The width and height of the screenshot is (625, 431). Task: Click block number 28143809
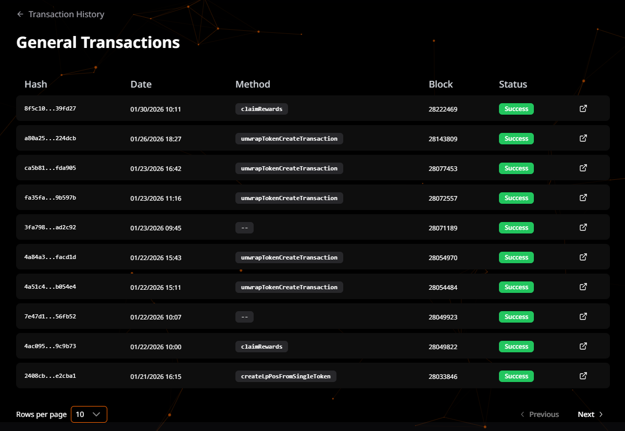[443, 139]
